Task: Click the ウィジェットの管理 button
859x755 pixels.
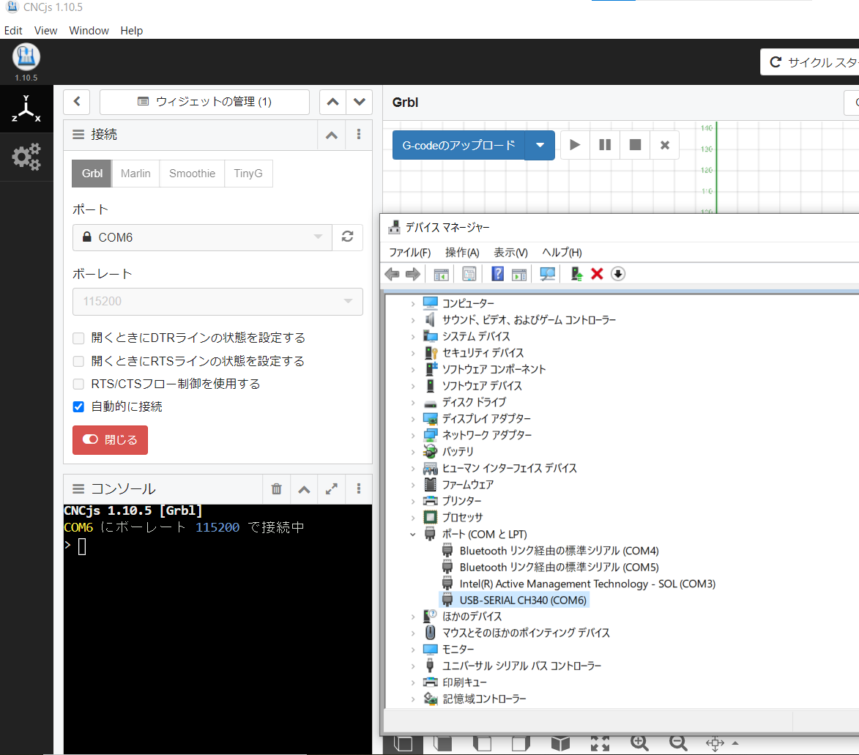Action: click(x=204, y=102)
